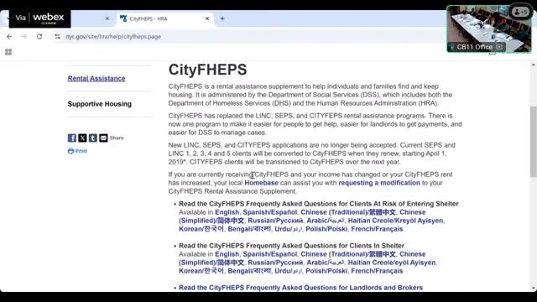Follow the Homebase link

click(x=261, y=183)
